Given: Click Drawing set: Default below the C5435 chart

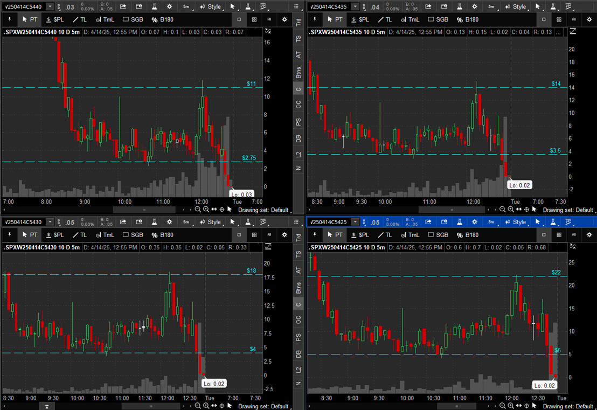Looking at the screenshot, I should coord(567,210).
